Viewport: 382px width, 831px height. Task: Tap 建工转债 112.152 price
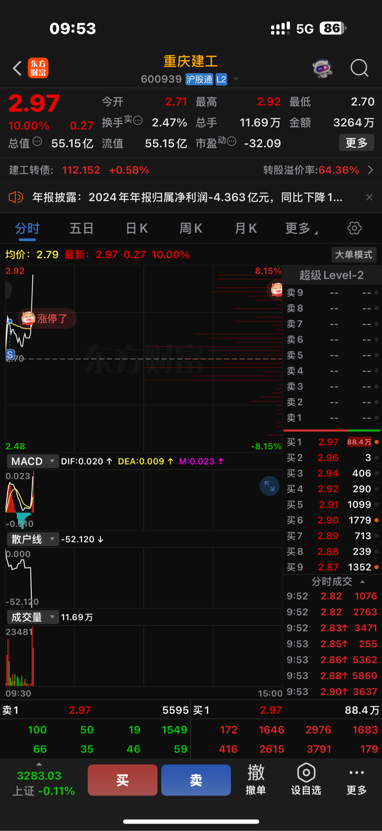[81, 170]
